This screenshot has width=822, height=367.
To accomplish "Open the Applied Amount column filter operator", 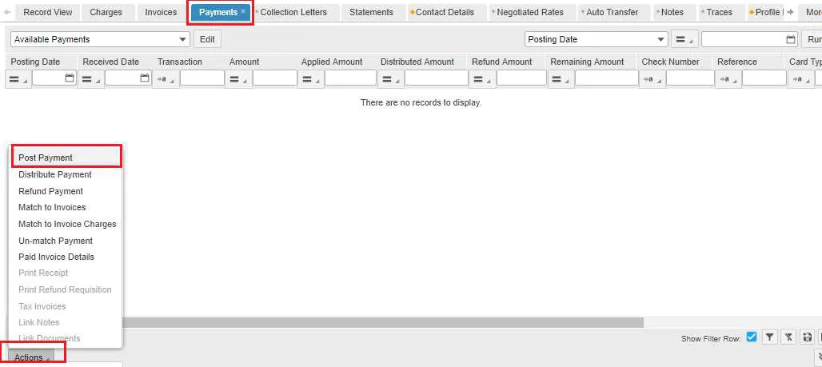I will (310, 78).
